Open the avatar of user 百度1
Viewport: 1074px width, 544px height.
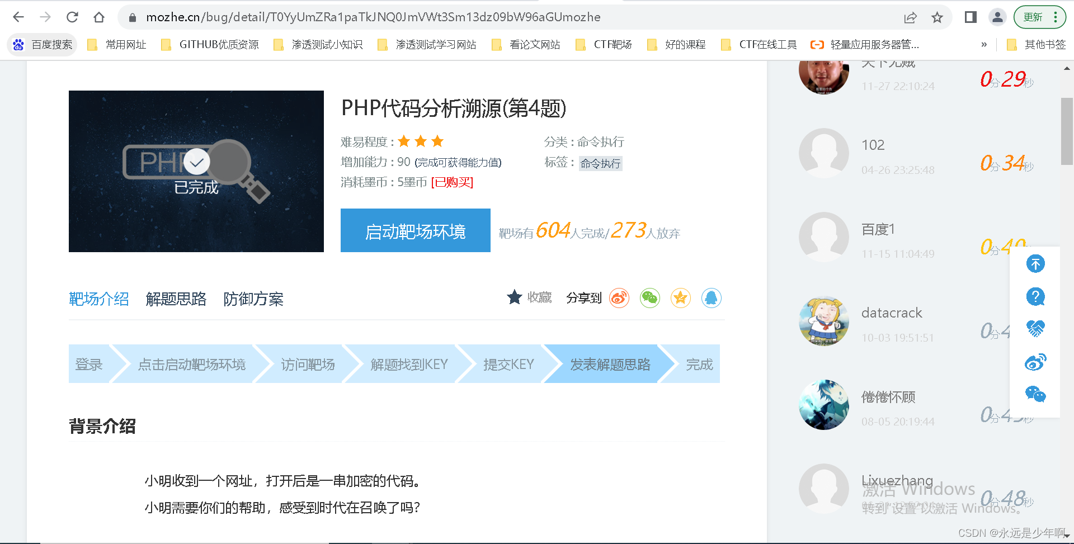[x=824, y=237]
